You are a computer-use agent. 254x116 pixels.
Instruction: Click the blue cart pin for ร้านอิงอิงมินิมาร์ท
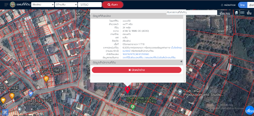(31, 94)
